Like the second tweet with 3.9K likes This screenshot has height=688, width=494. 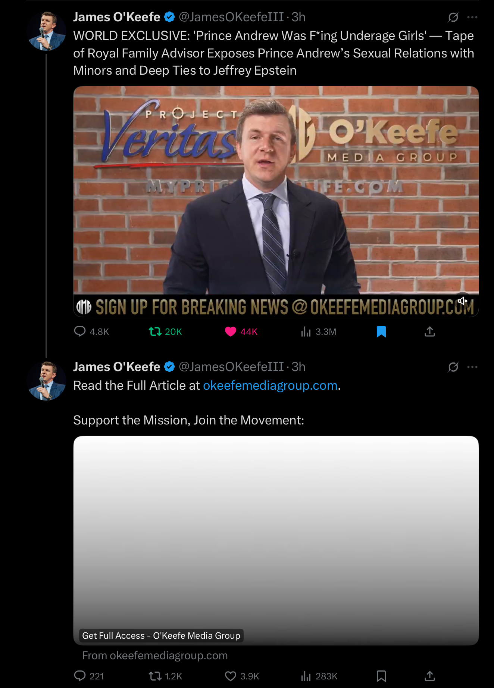[242, 676]
